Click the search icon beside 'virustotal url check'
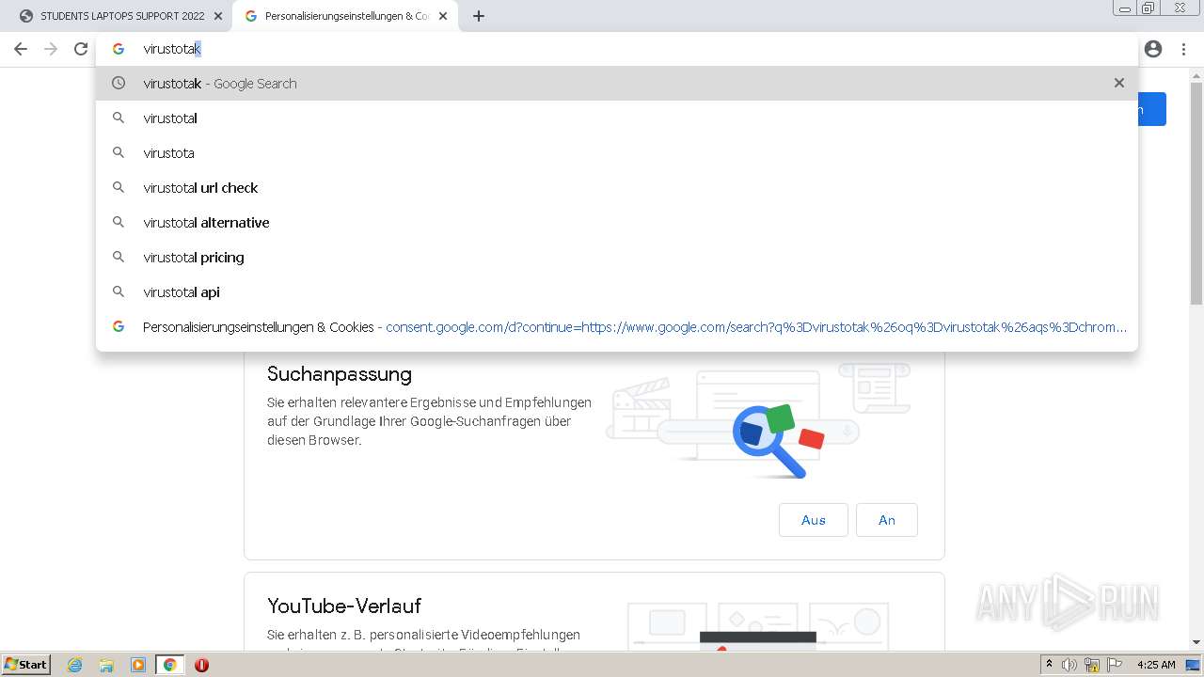 119,187
